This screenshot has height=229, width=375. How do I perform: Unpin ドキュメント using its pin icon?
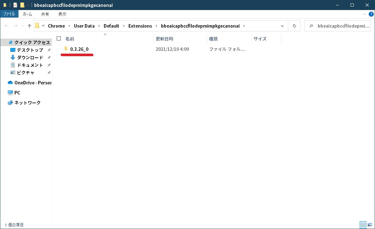[x=49, y=65]
